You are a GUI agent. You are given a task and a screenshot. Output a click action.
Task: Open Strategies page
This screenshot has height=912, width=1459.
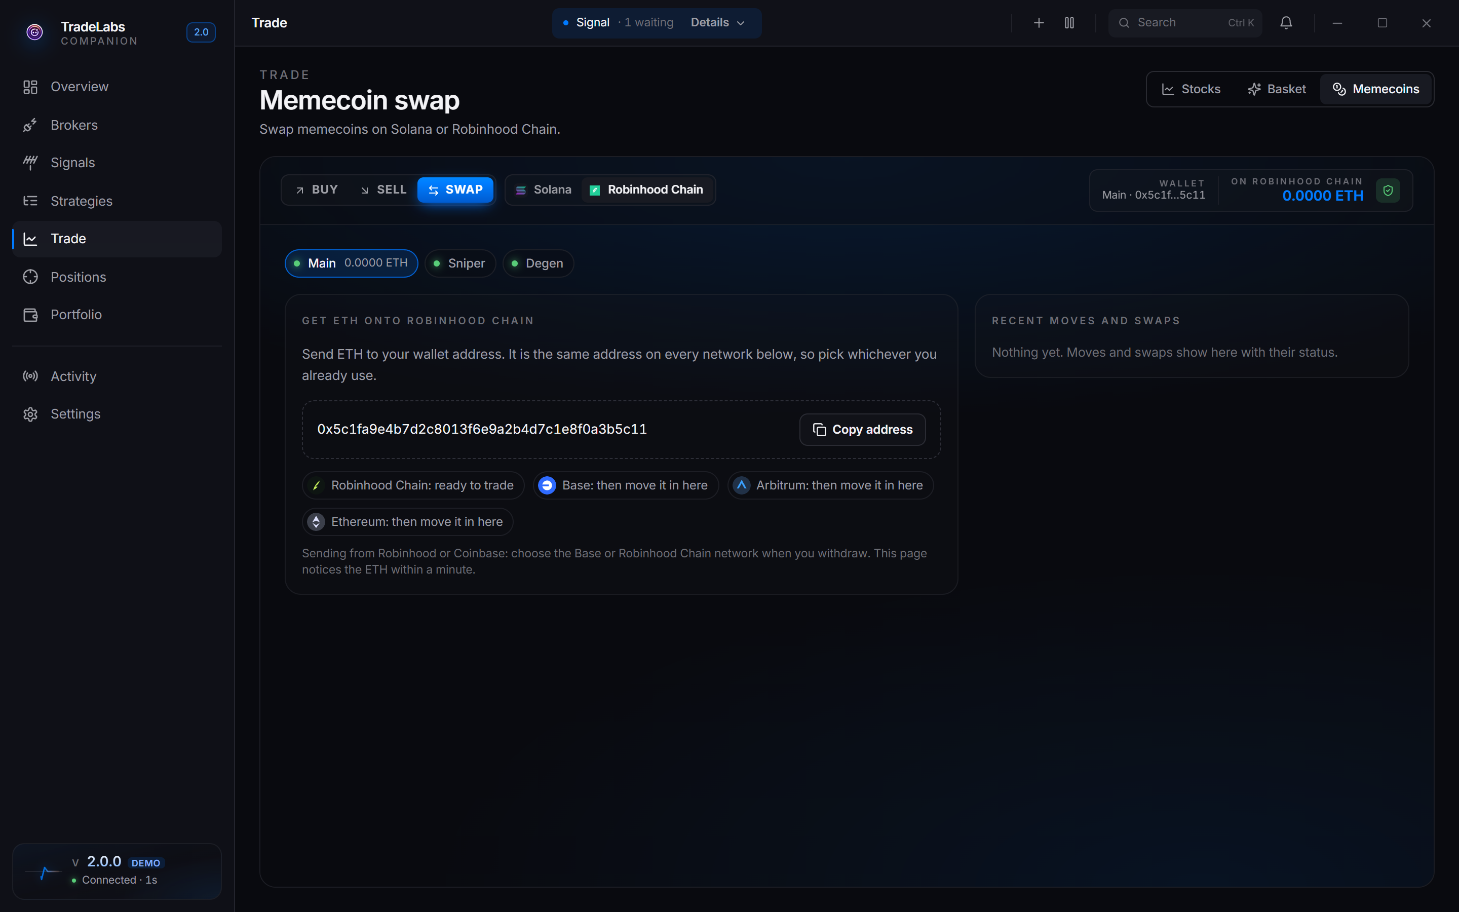click(117, 201)
